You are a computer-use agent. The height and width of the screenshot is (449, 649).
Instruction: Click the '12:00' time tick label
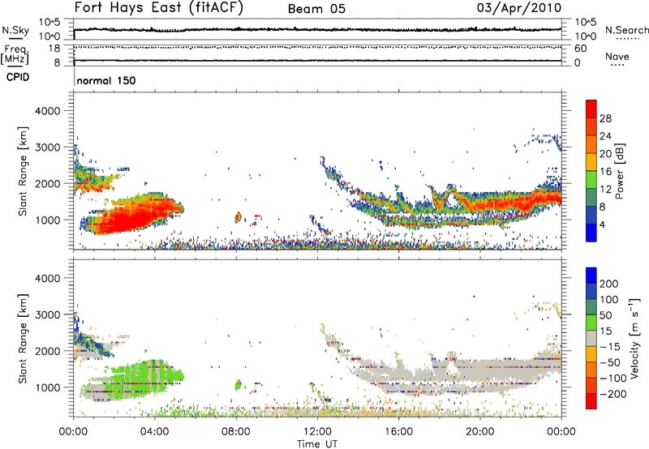pyautogui.click(x=317, y=432)
